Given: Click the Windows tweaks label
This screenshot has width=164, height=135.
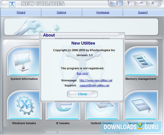Looking at the screenshot, I should [24, 123].
